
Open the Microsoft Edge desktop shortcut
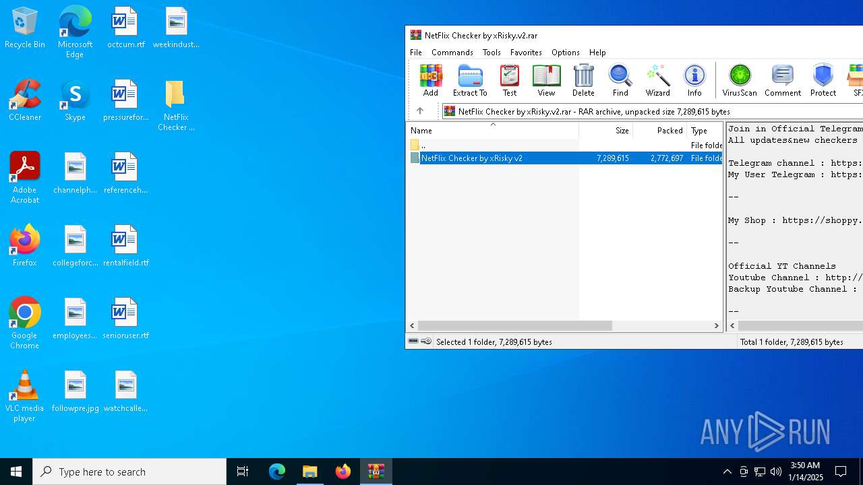tap(75, 32)
